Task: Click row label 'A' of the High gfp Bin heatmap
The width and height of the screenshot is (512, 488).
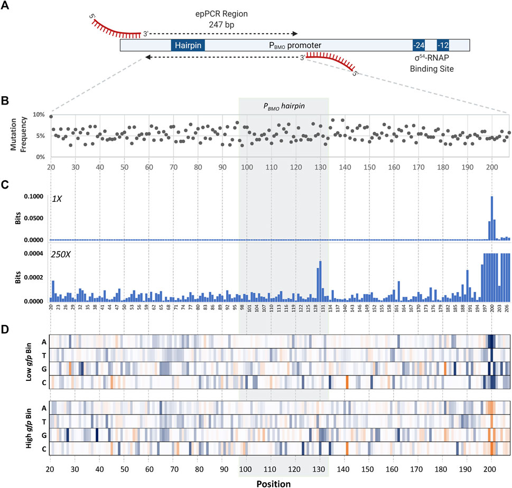Action: click(x=44, y=408)
